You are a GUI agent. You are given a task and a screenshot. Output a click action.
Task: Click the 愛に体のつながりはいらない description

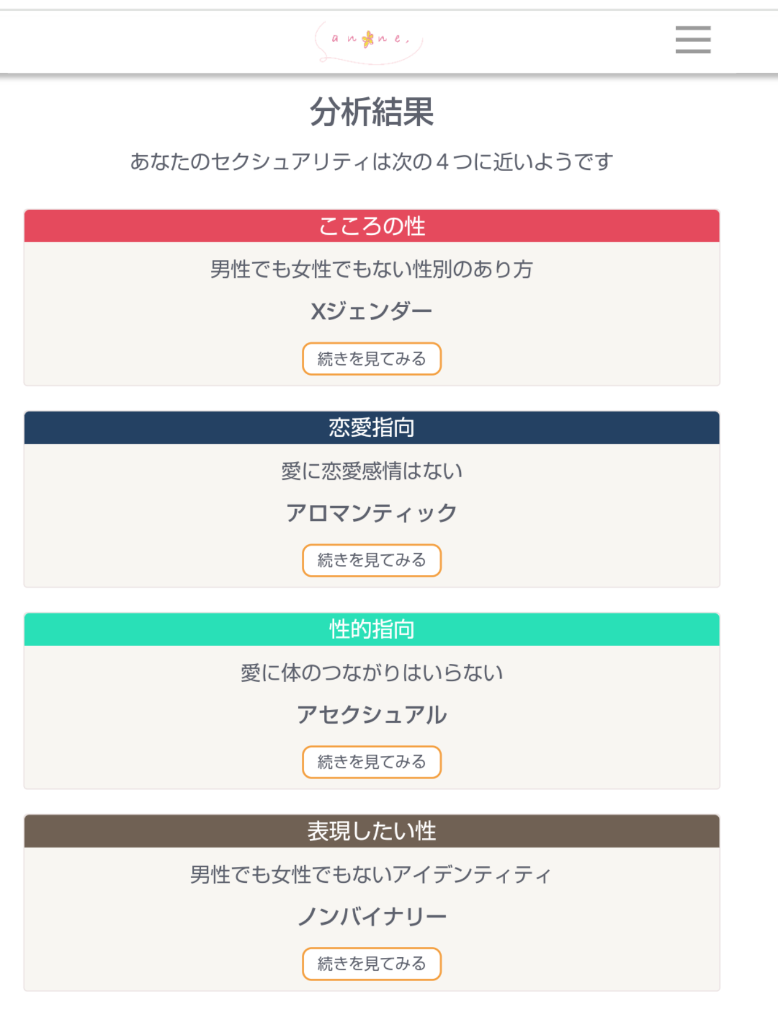coord(372,673)
